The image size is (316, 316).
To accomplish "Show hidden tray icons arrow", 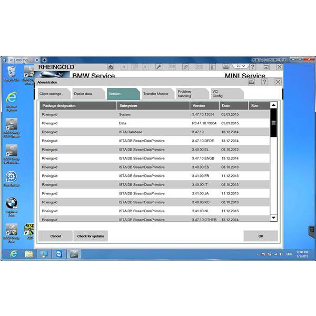I will click(x=258, y=254).
